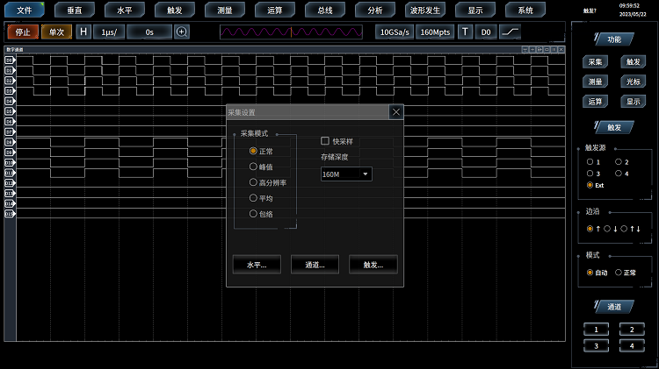Click the H horizontal icon
The width and height of the screenshot is (659, 369).
coord(83,32)
